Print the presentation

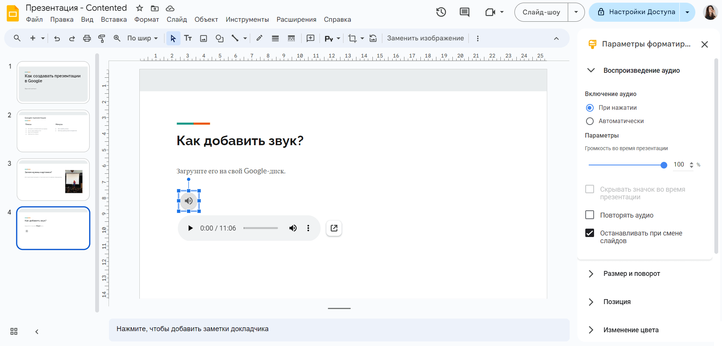[87, 38]
